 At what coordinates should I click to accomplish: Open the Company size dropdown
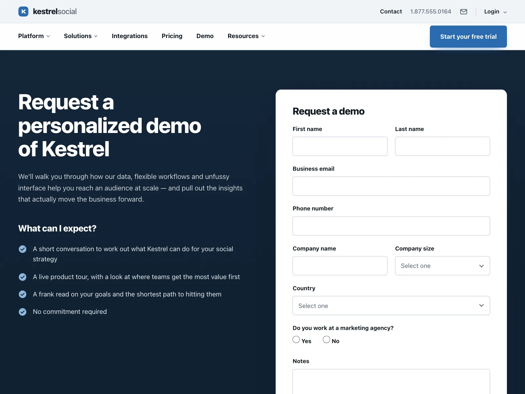pyautogui.click(x=442, y=266)
